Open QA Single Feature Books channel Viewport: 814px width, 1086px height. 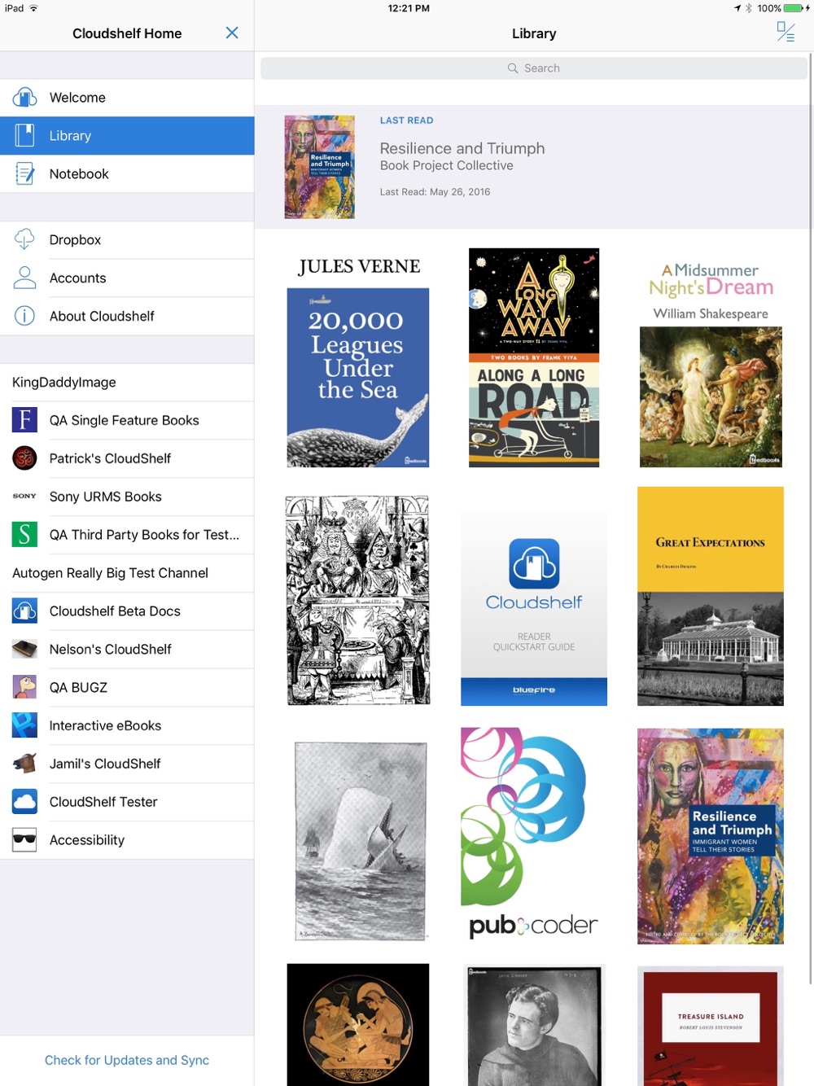click(x=127, y=420)
